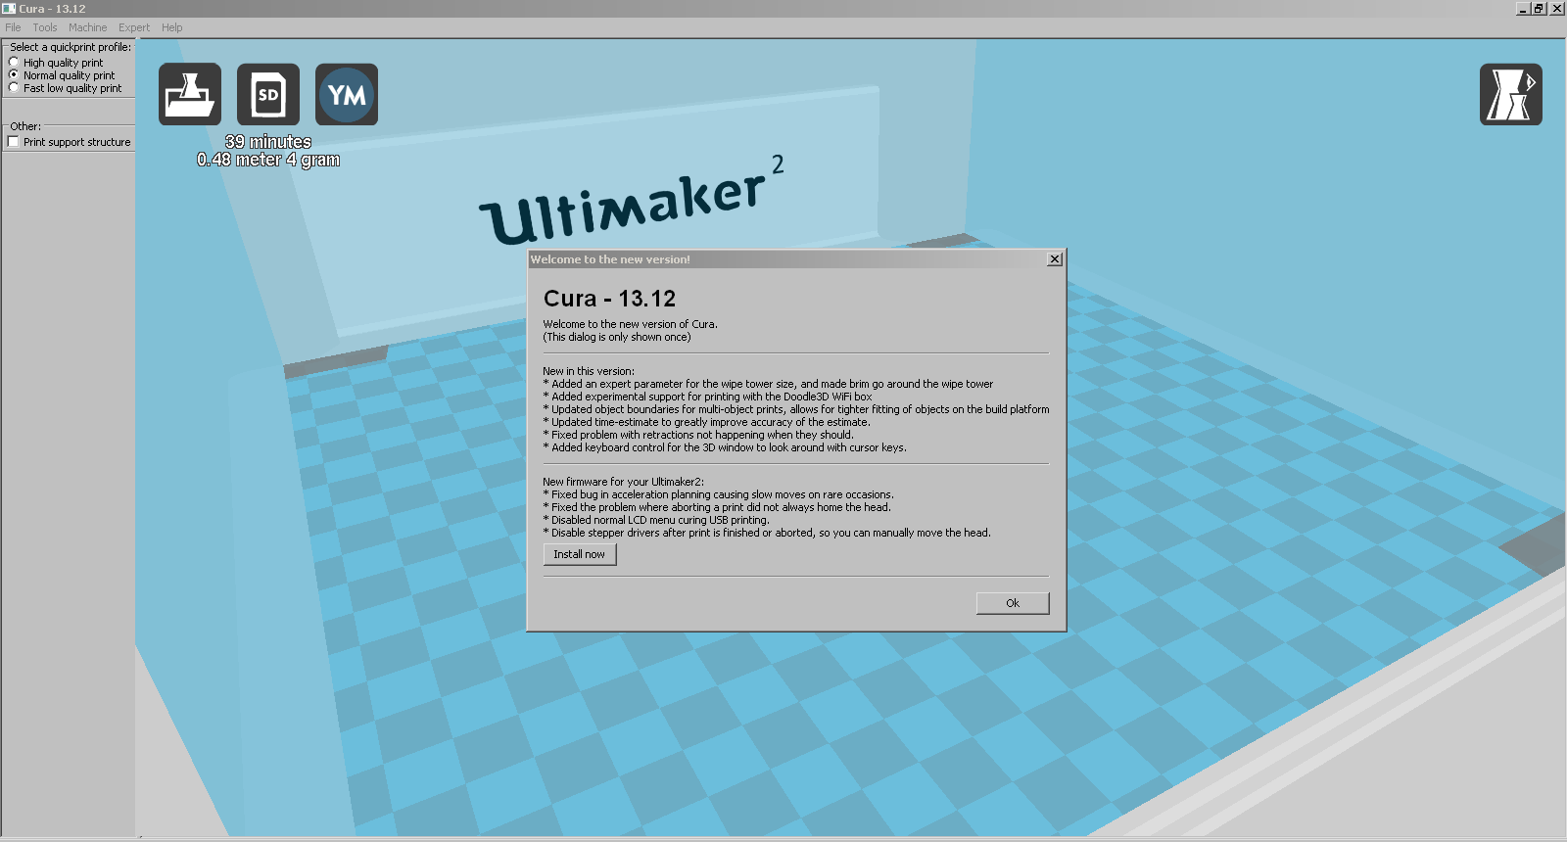Viewport: 1567px width, 842px height.
Task: Close the Welcome to the new version dialog
Action: [x=1055, y=259]
